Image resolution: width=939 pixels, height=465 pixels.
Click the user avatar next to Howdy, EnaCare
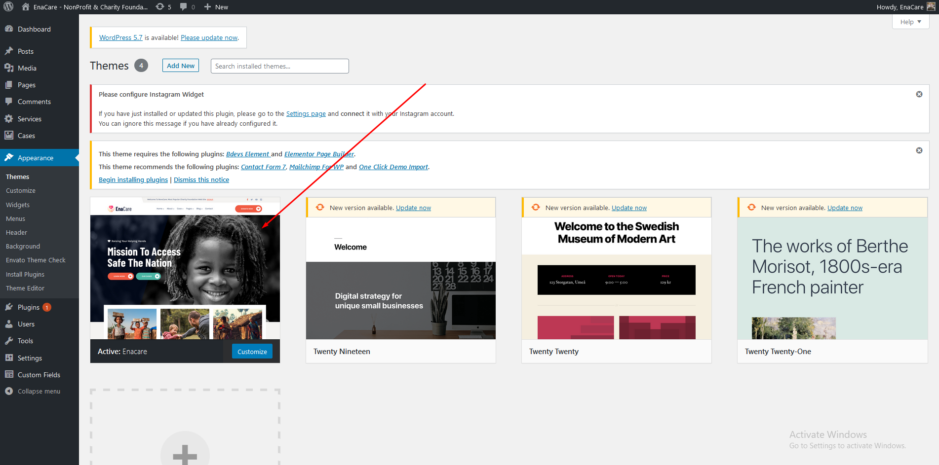(x=931, y=7)
